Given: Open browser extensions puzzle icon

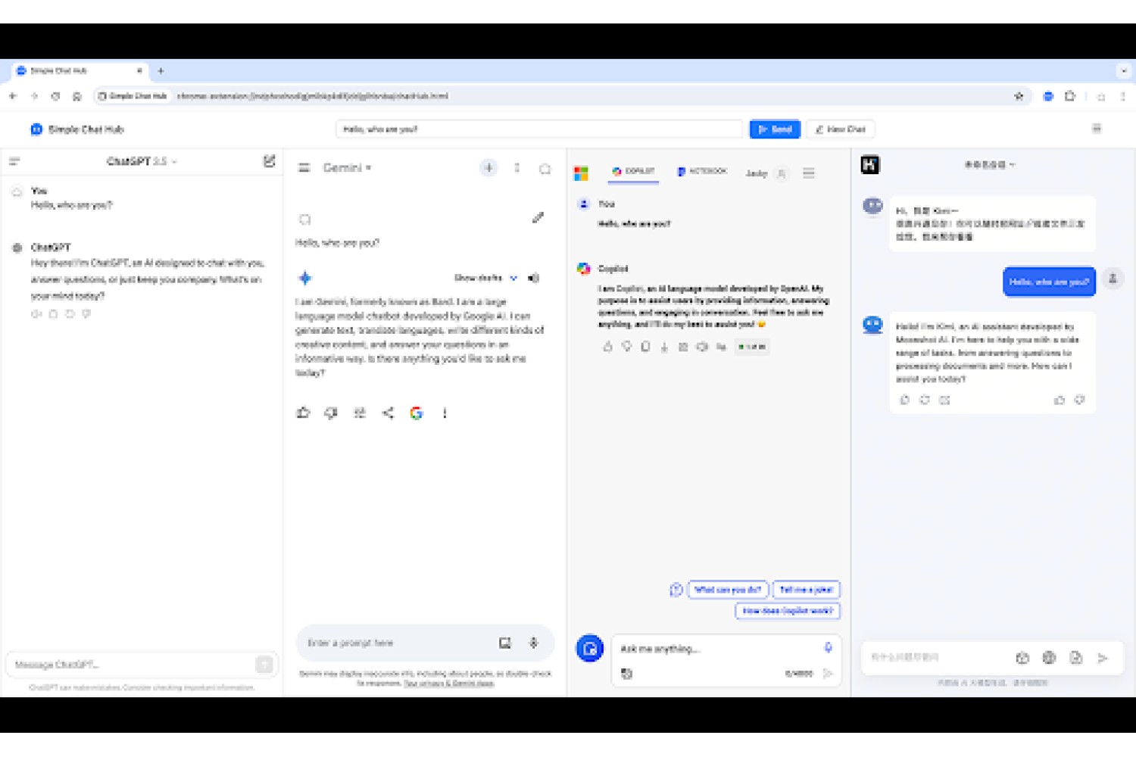Looking at the screenshot, I should pyautogui.click(x=1070, y=96).
